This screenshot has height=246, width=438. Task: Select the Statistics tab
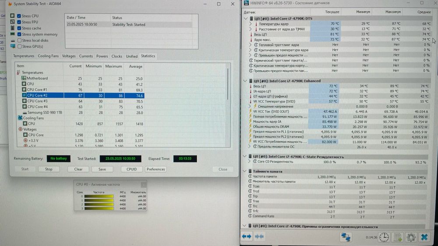[x=148, y=56]
